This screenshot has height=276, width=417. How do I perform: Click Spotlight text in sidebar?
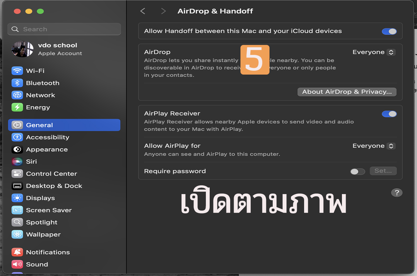coord(42,222)
